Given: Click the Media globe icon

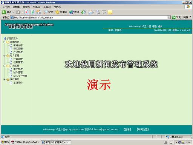Looking at the screenshot, I should point(71,12).
